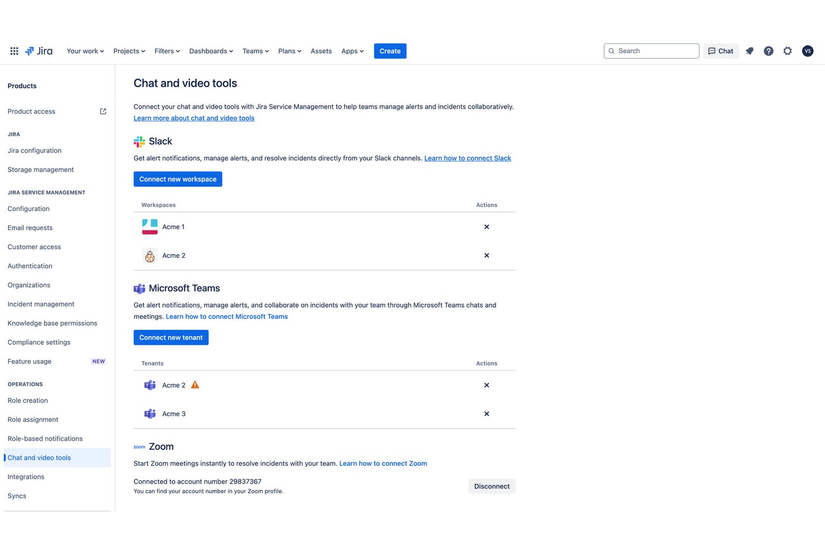Remove Slack workspace Acme 2
The image size is (825, 550).
[x=487, y=255]
